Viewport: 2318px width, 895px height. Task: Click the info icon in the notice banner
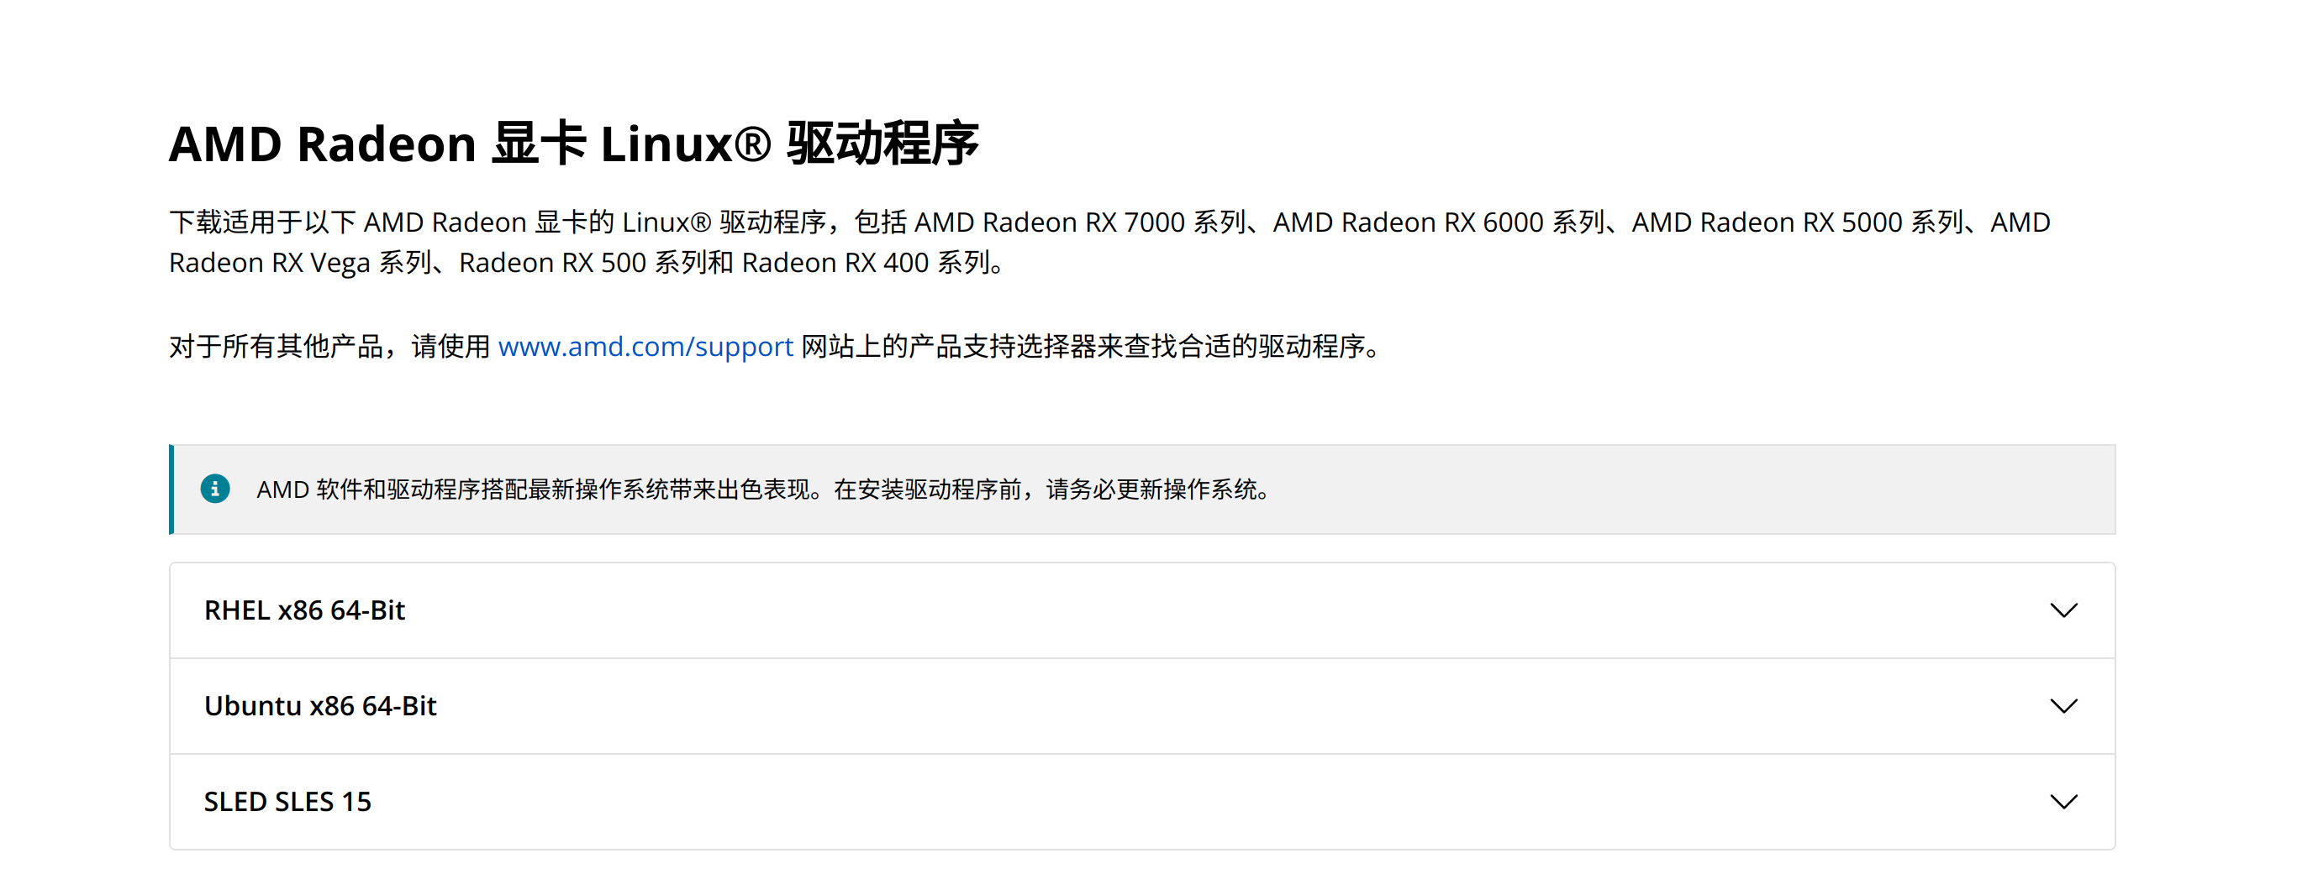point(215,489)
